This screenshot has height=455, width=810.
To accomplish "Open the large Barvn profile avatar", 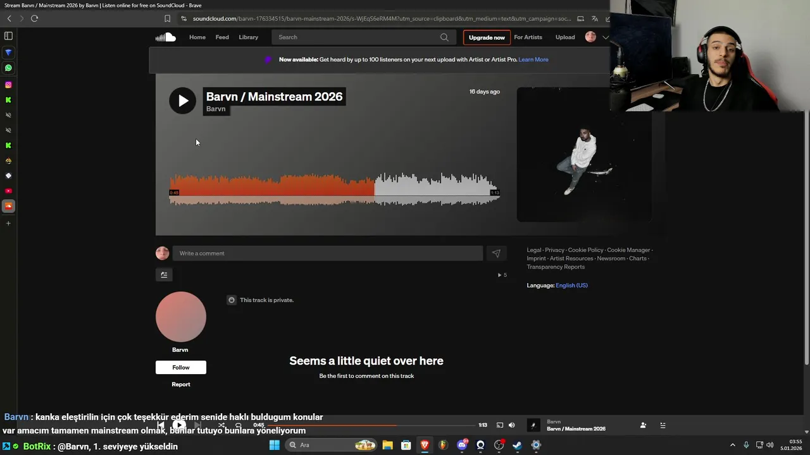I will click(x=181, y=317).
